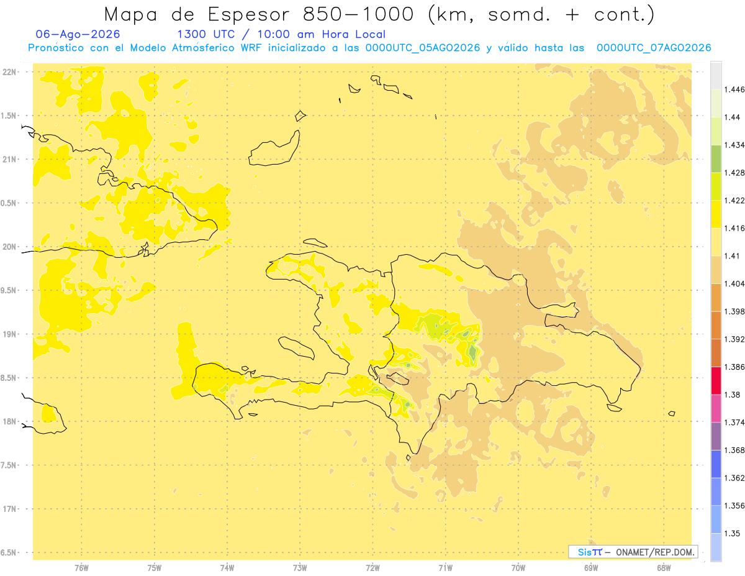Click the color bar label '1.428'
Screen dimensions: 745x576
(x=734, y=173)
